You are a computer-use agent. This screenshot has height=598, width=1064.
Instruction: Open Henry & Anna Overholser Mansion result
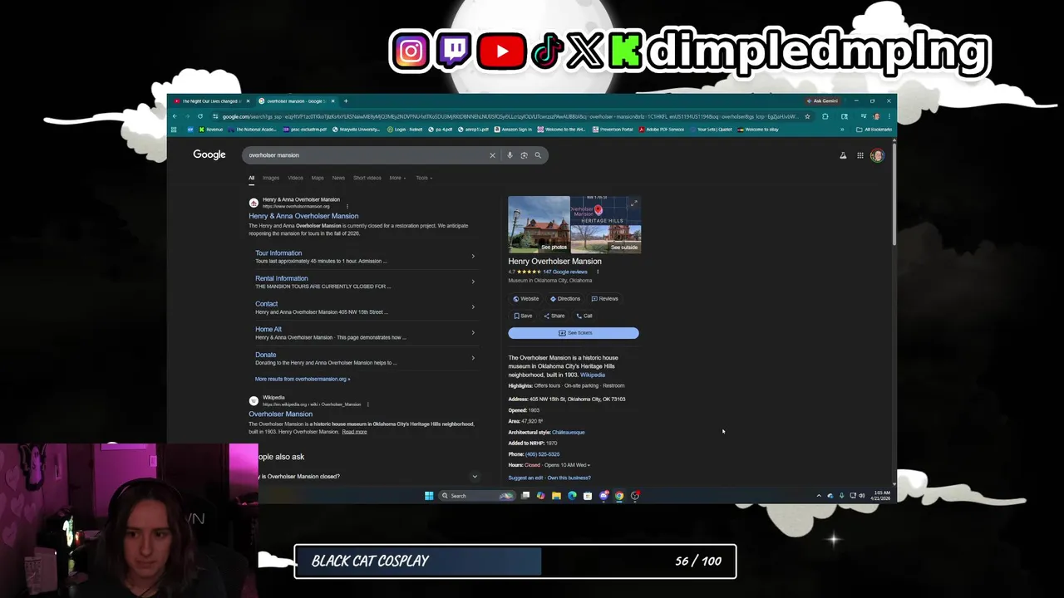point(303,216)
